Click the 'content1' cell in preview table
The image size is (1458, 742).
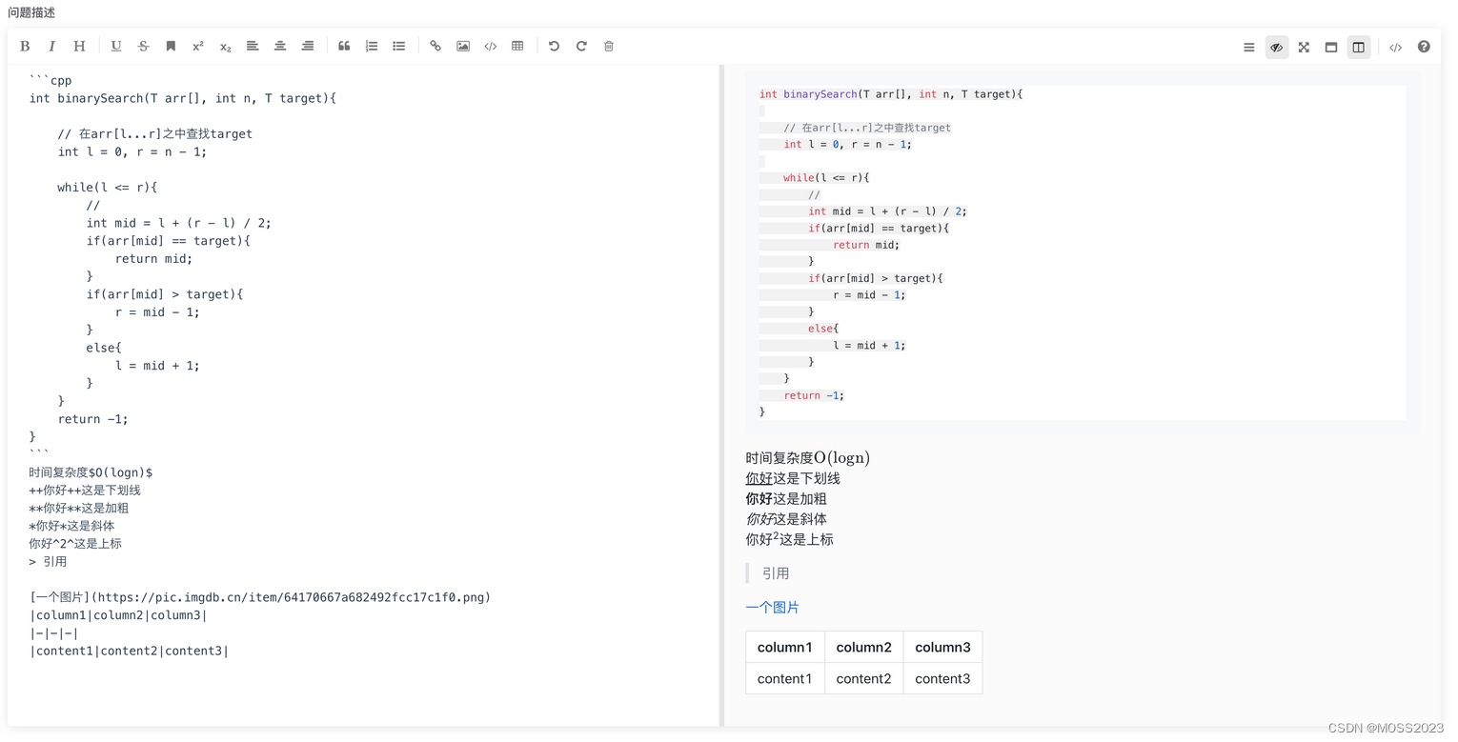tap(785, 679)
